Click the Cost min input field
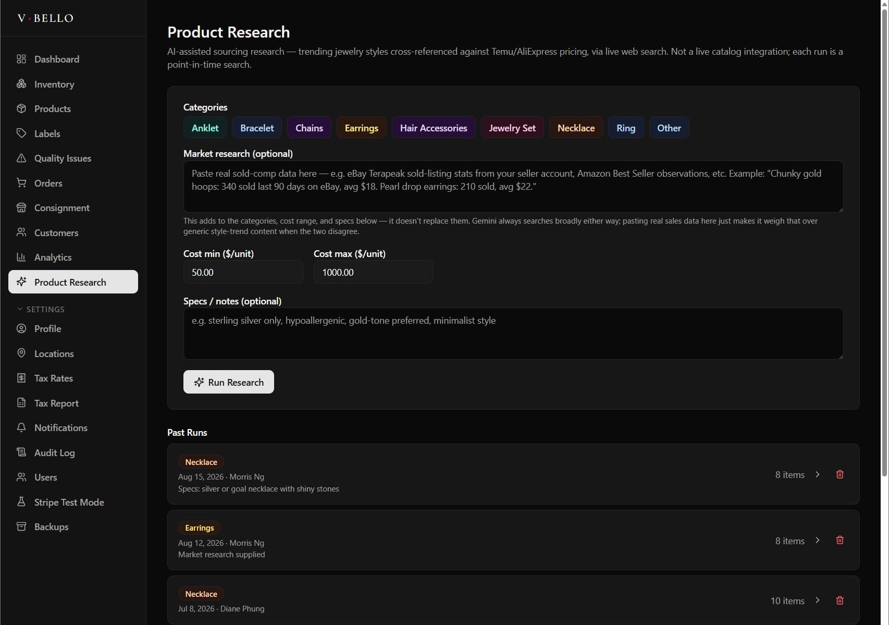Screen dimensions: 889x625 point(243,272)
